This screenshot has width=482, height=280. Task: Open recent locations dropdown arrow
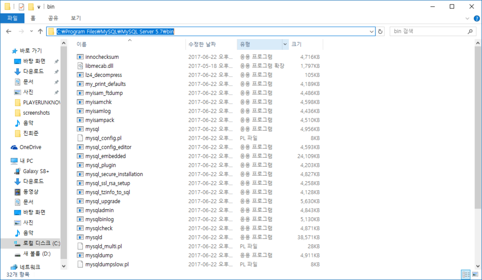[x=31, y=31]
